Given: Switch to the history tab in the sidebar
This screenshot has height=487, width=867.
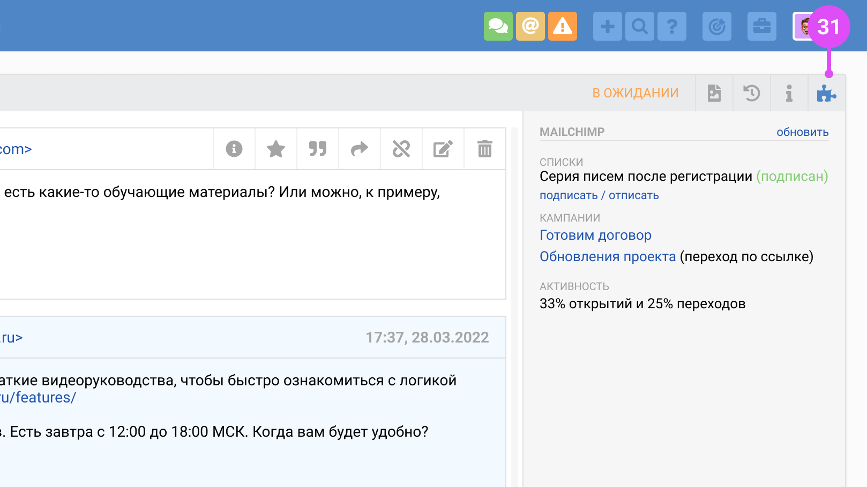Looking at the screenshot, I should (751, 93).
